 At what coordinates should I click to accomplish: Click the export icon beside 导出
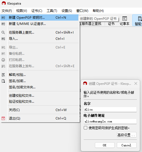3,47
